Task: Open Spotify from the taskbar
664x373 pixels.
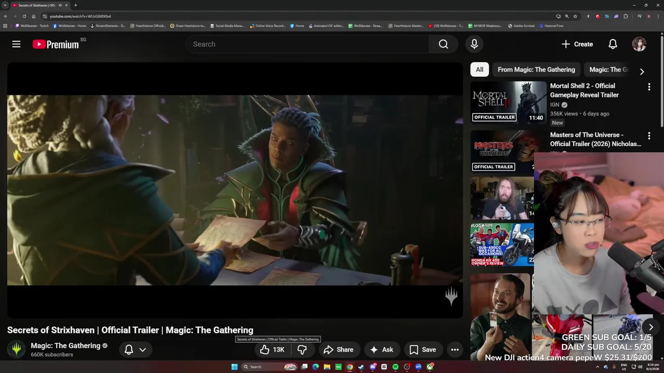Action: point(395,367)
